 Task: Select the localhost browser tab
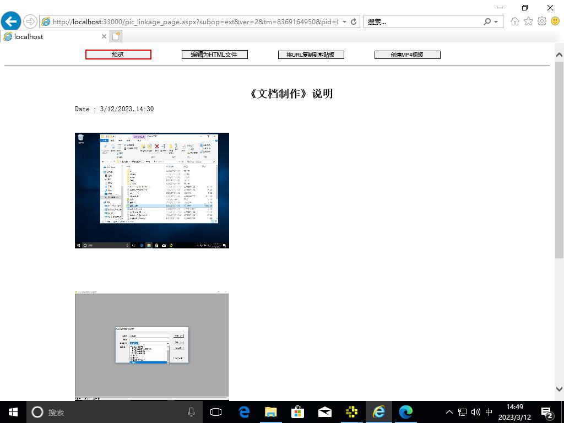(50, 36)
